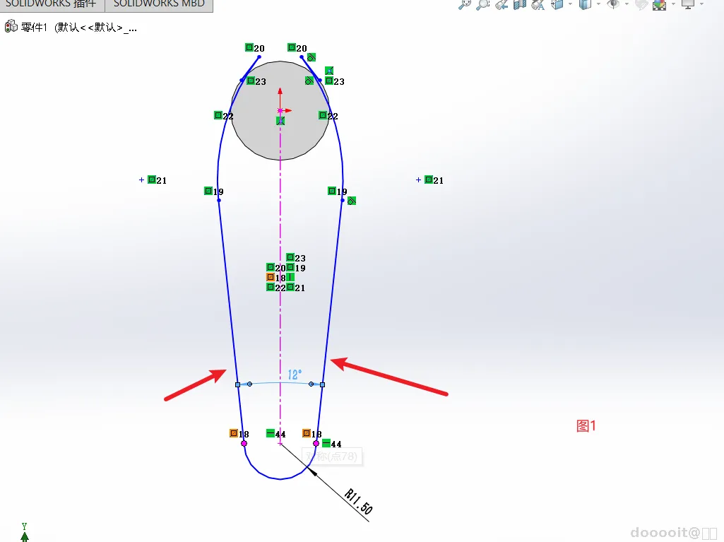Click the top-left relation icon labeled 20
Image resolution: width=724 pixels, height=542 pixels.
coord(249,47)
